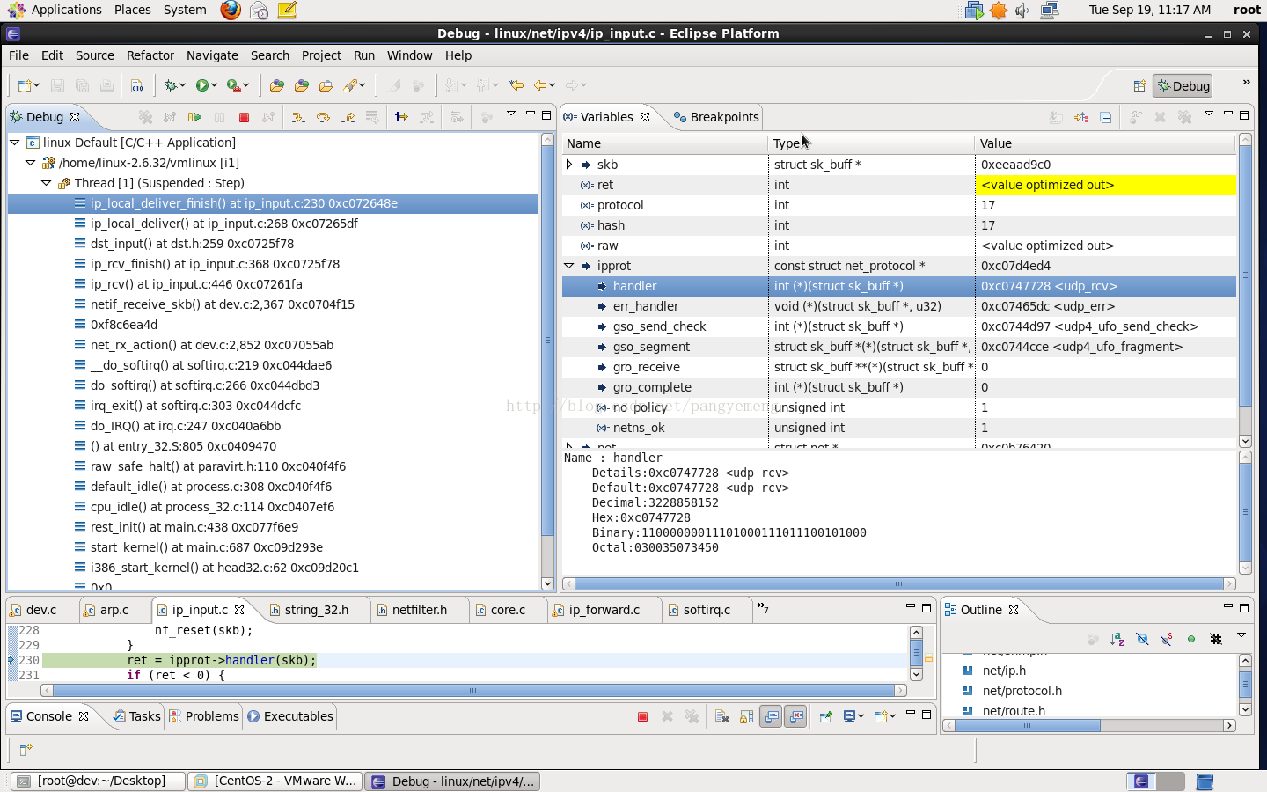Click the Last Edit Location arrow icon
Viewport: 1267px width, 792px height.
pyautogui.click(x=516, y=85)
